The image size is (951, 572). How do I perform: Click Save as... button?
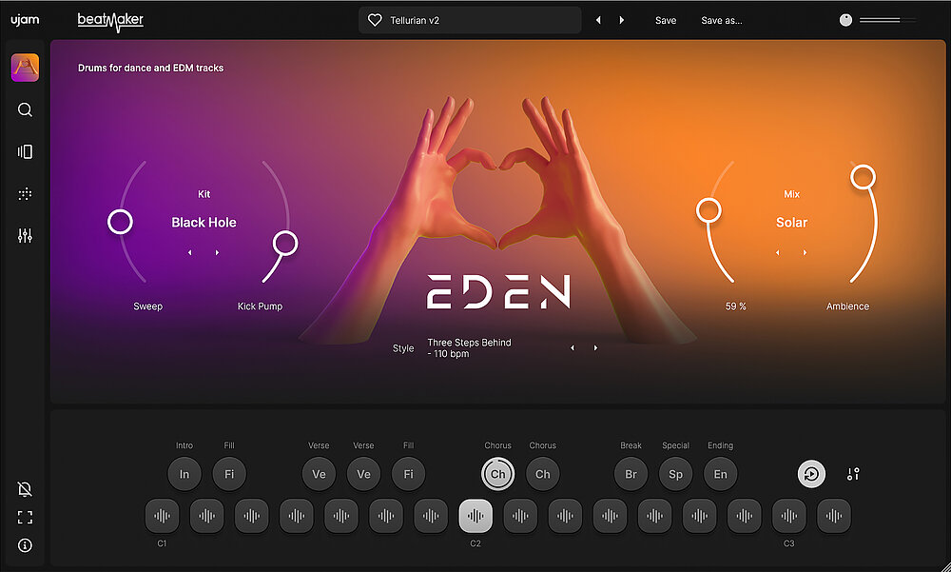pos(722,20)
